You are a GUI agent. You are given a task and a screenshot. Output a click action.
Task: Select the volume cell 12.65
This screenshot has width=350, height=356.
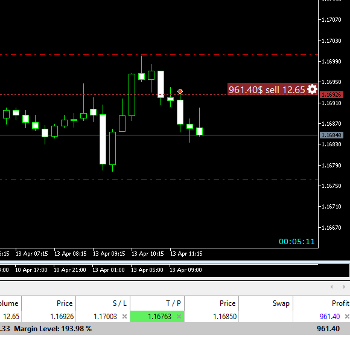(11, 316)
